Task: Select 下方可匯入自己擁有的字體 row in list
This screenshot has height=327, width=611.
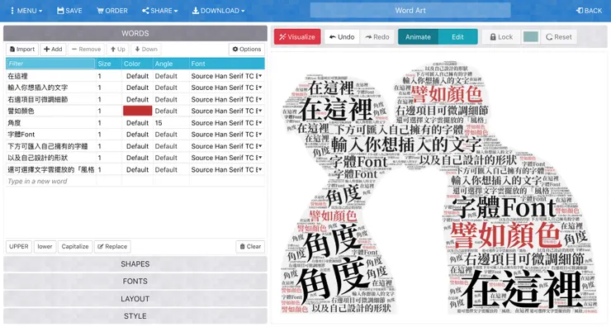Action: (50, 146)
